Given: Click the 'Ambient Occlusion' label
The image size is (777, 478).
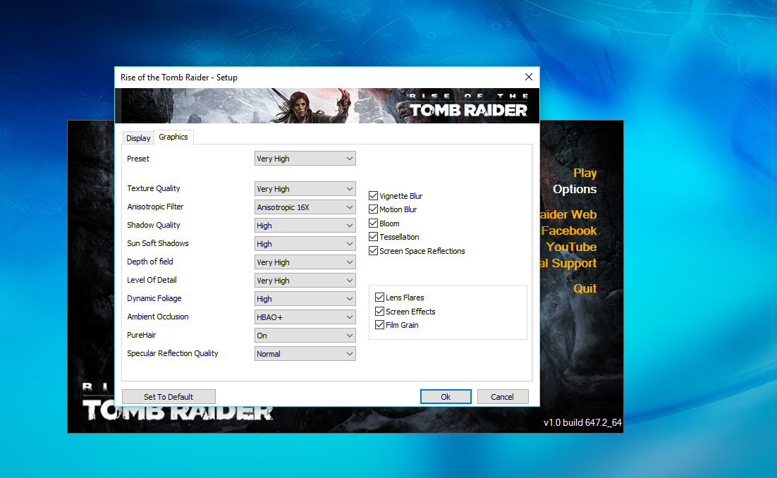Looking at the screenshot, I should (157, 317).
